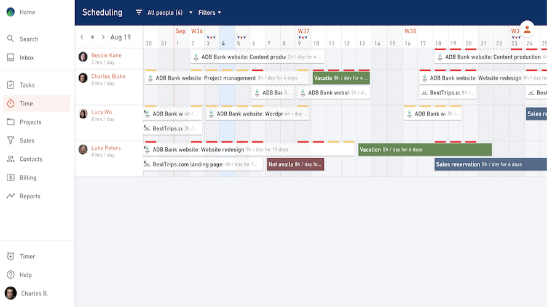Image resolution: width=547 pixels, height=307 pixels.
Task: Select Luke's blue Sales reservation block
Action: [490, 164]
